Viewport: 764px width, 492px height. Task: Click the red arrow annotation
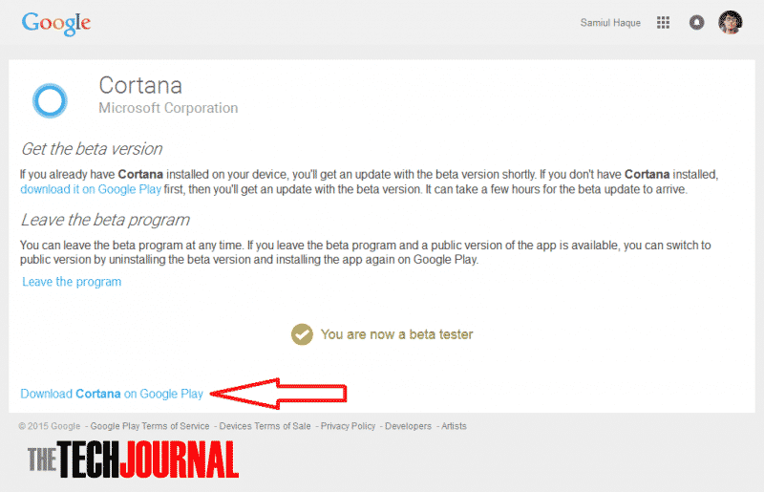click(x=277, y=393)
